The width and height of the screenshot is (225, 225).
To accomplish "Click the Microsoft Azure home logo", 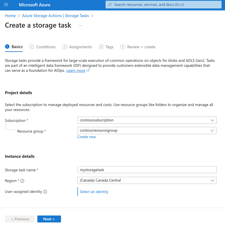I will pyautogui.click(x=34, y=5).
